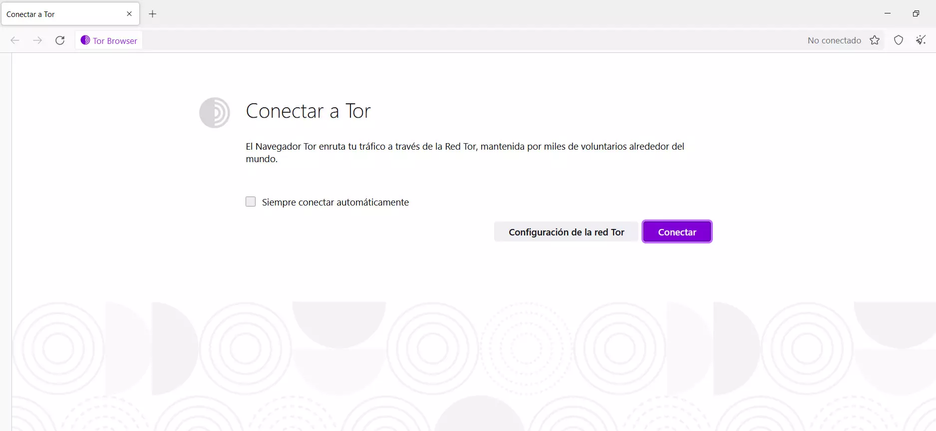Reload the page with the refresh icon

(x=60, y=40)
